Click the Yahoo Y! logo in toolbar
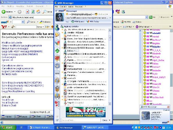173x130 pixels. point(4,27)
